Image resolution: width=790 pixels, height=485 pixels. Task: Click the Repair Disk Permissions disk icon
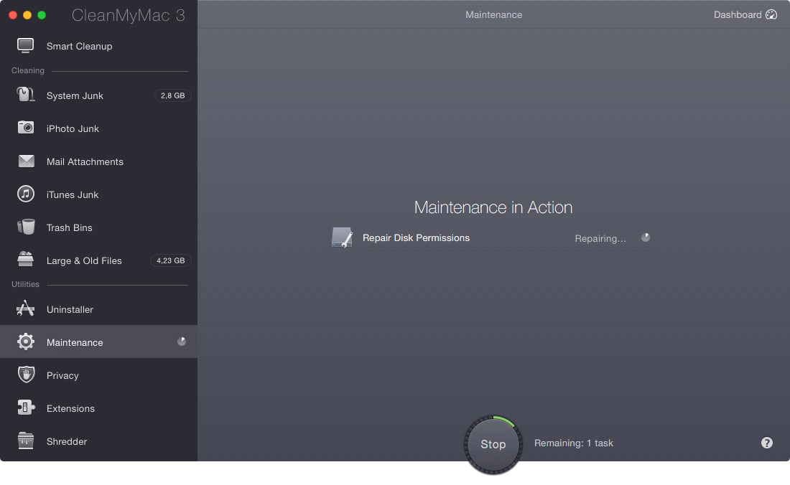tap(342, 237)
